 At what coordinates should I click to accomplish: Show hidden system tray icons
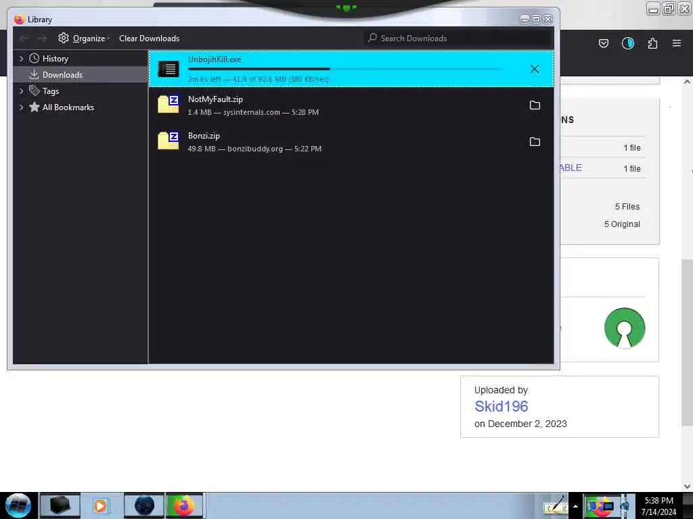click(575, 506)
